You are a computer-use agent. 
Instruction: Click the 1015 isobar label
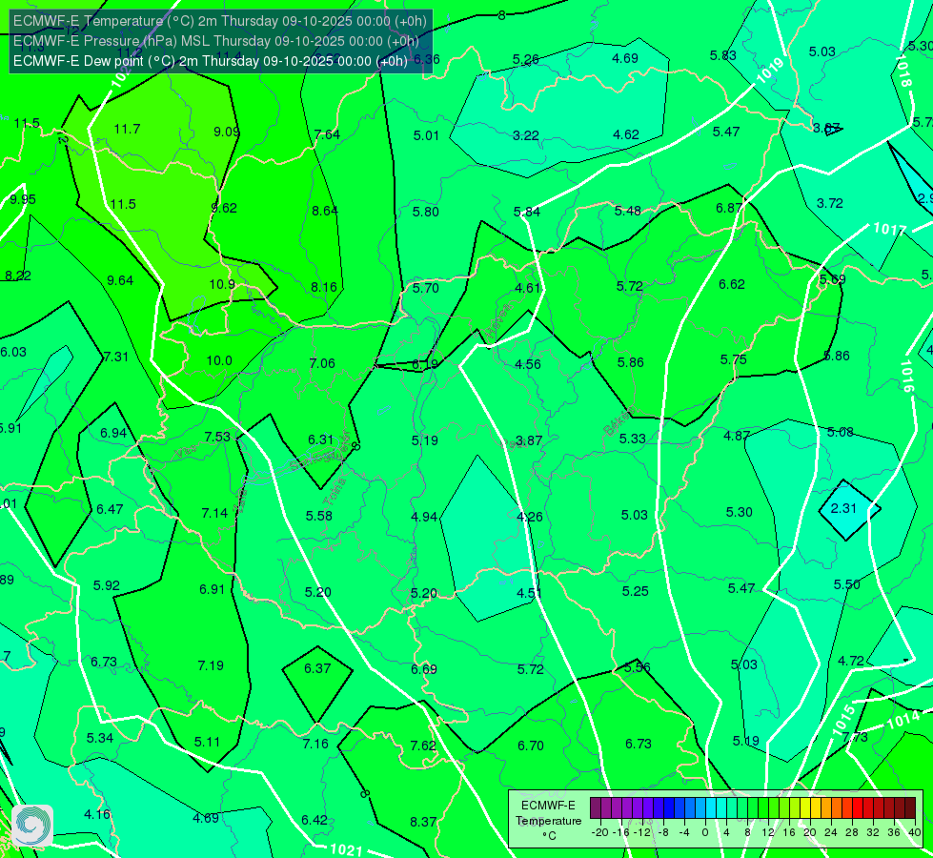[843, 720]
